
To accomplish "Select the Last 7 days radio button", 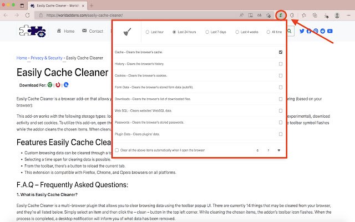I will pos(207,32).
